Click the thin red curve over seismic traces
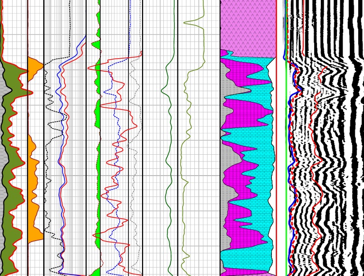364x276 pixels. (317, 146)
